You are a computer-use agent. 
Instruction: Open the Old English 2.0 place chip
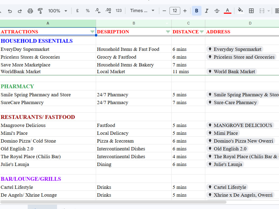[227, 149]
